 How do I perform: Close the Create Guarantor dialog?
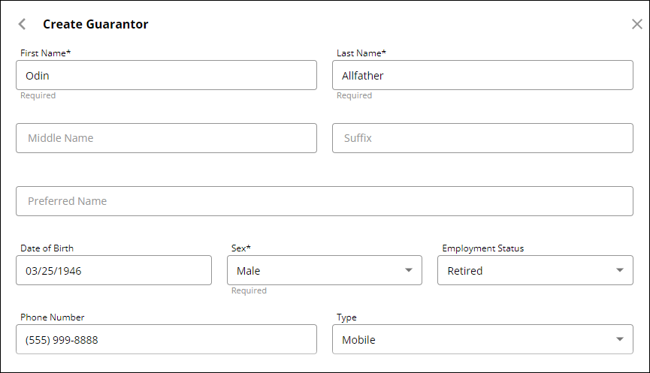coord(637,24)
